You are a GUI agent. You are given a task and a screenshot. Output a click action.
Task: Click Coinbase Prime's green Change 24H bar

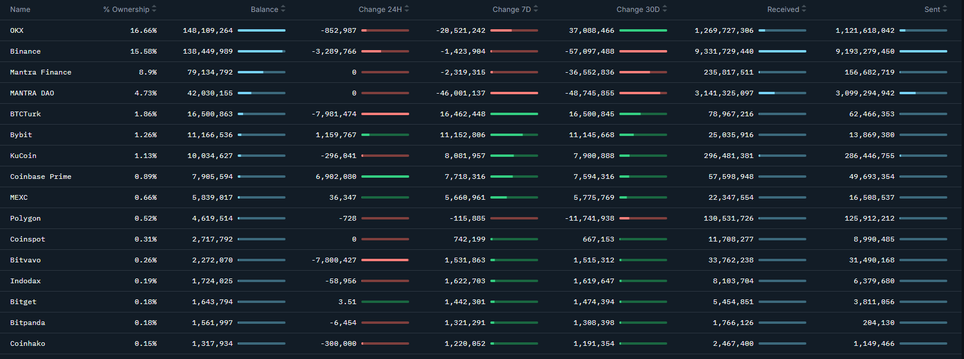coord(385,177)
